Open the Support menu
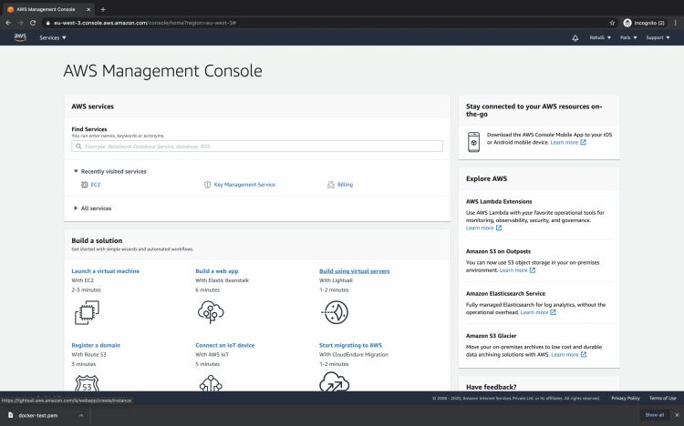The image size is (684, 426). (657, 38)
